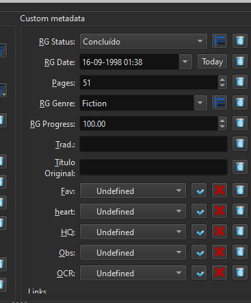Set Fav to Yes with the checkmark
This screenshot has height=303, width=251.
tap(199, 191)
